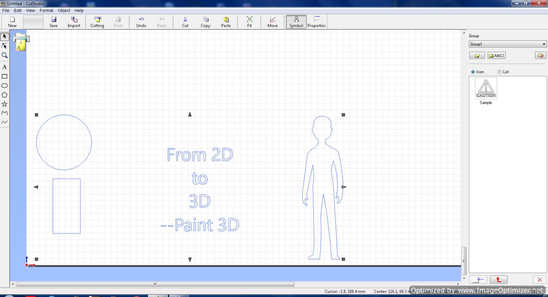Open the Group1 dropdown
548x297 pixels.
[508, 44]
